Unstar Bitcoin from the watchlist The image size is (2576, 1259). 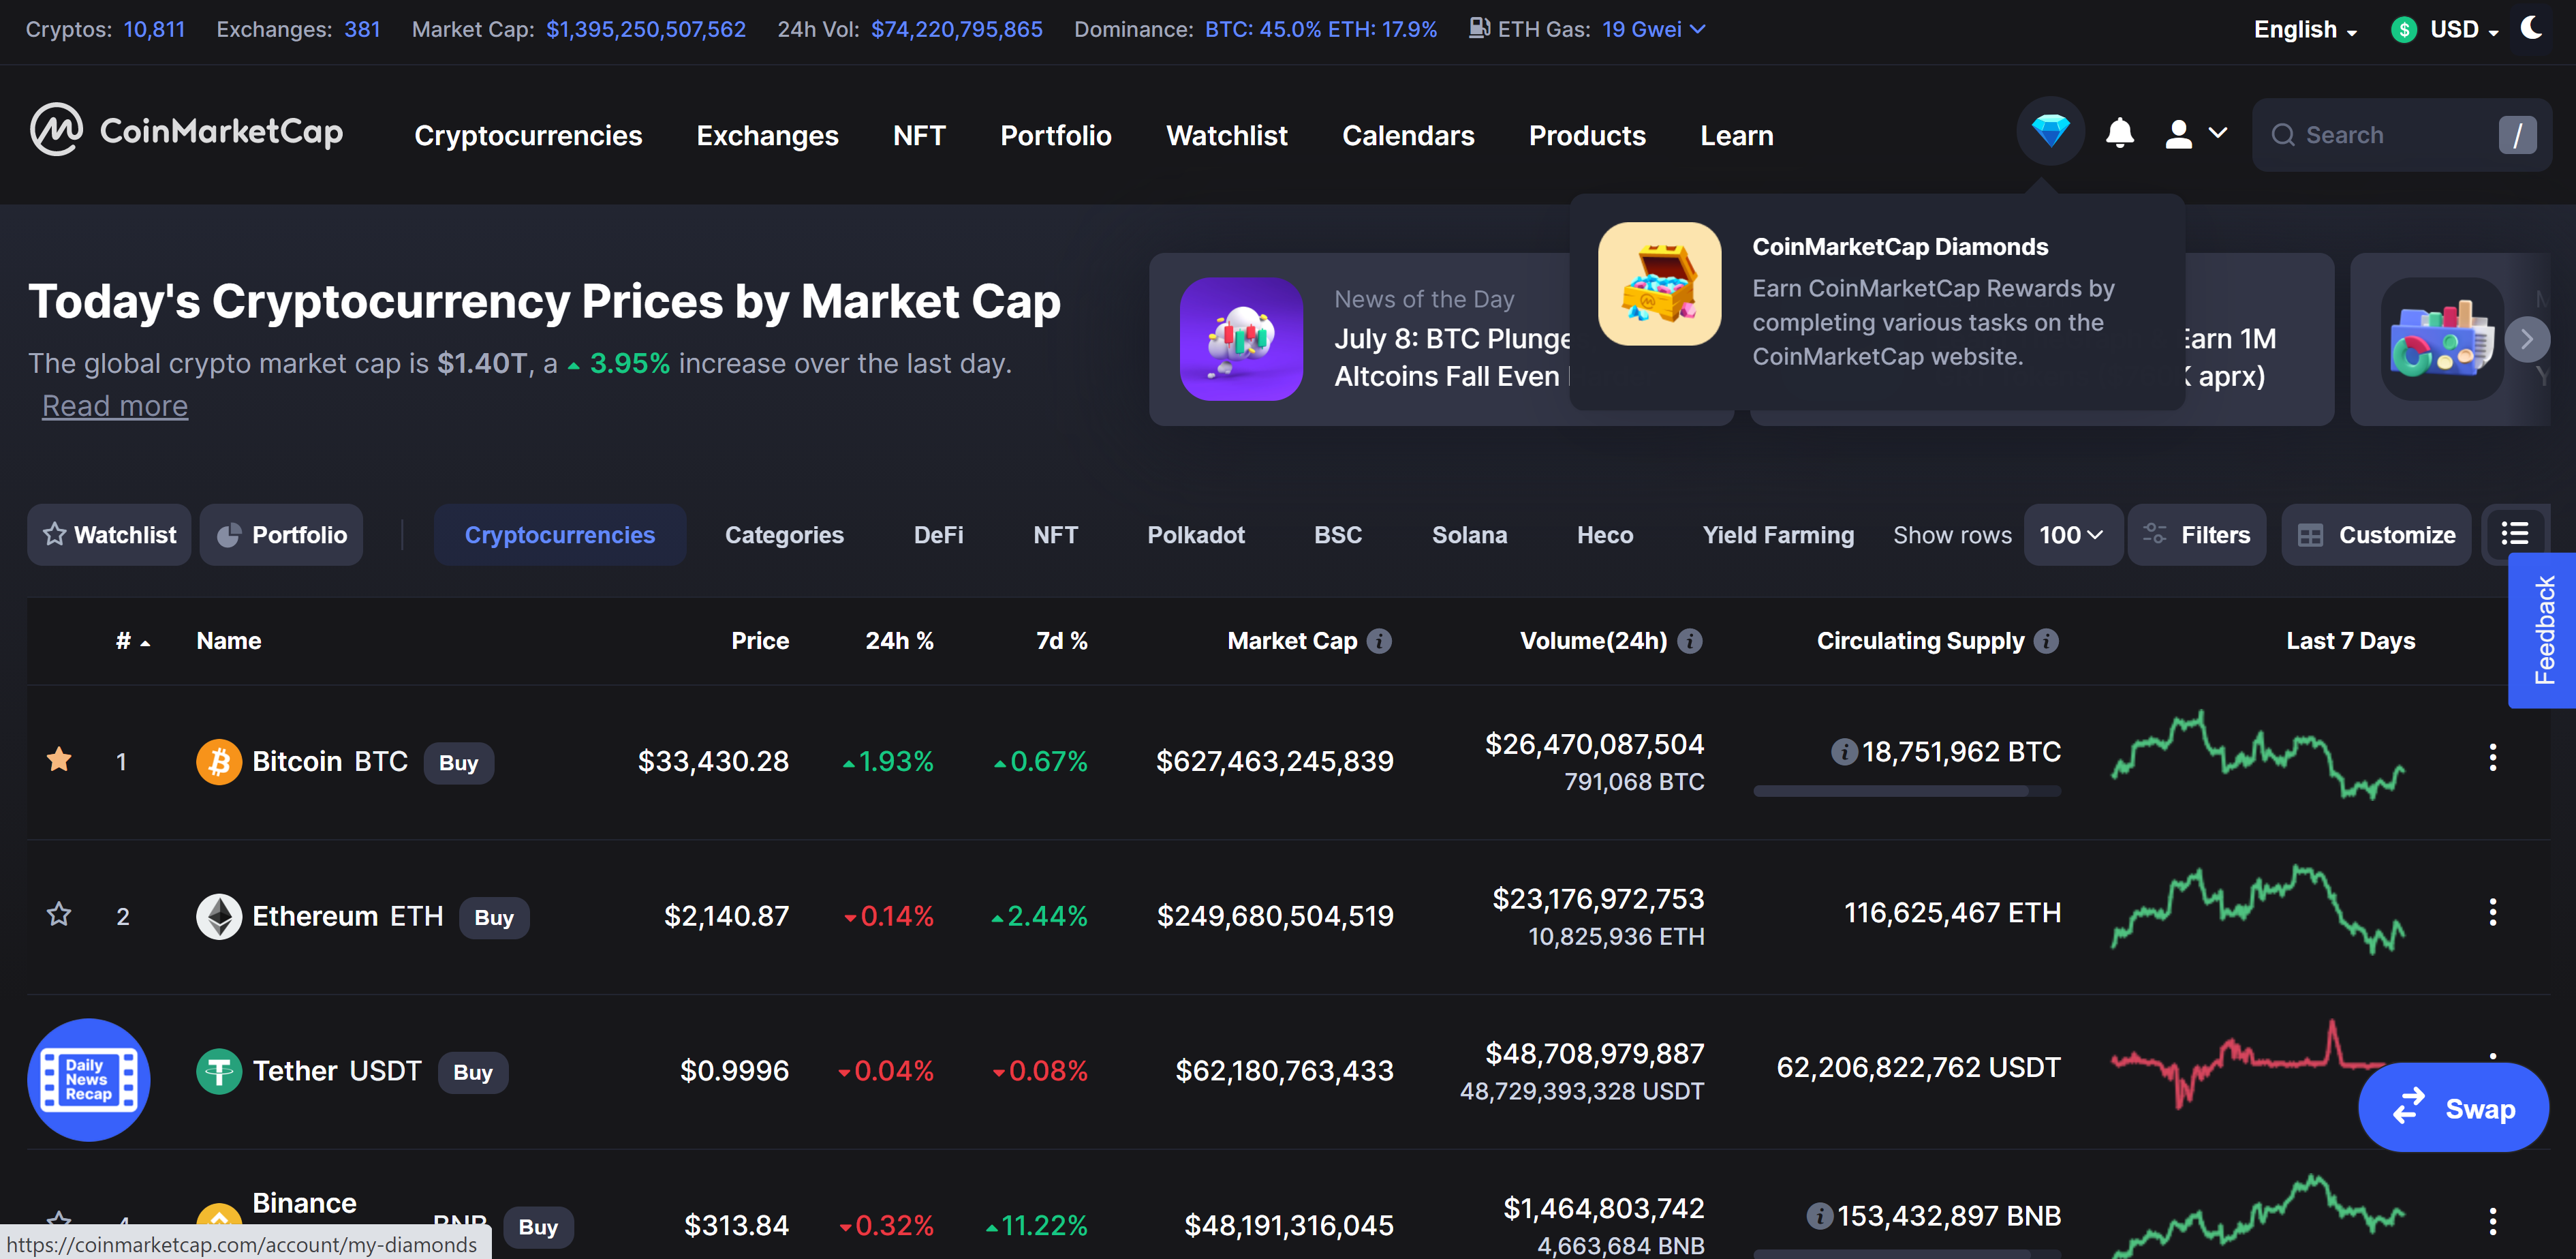(x=59, y=759)
